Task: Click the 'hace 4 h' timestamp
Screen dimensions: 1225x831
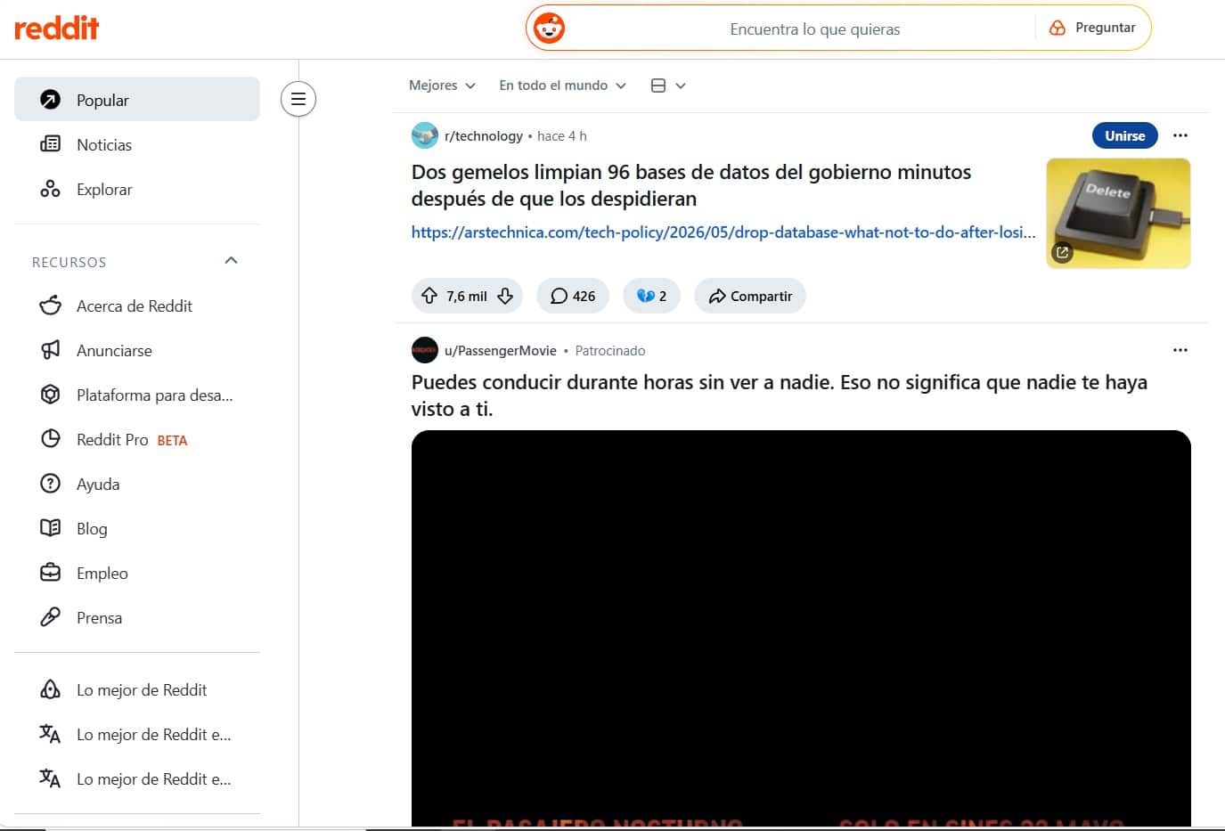Action: coord(562,136)
